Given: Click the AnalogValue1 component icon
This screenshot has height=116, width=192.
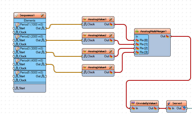Looking at the screenshot, I should pyautogui.click(x=85, y=19).
